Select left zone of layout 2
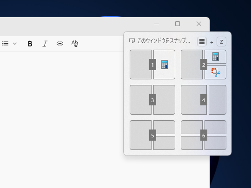251x188 pixels. (192, 65)
